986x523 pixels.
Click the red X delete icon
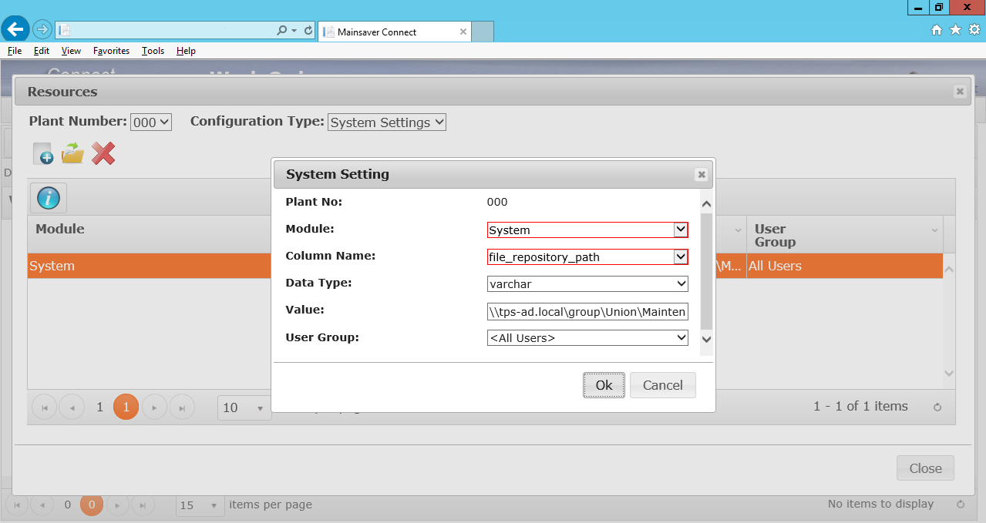103,153
